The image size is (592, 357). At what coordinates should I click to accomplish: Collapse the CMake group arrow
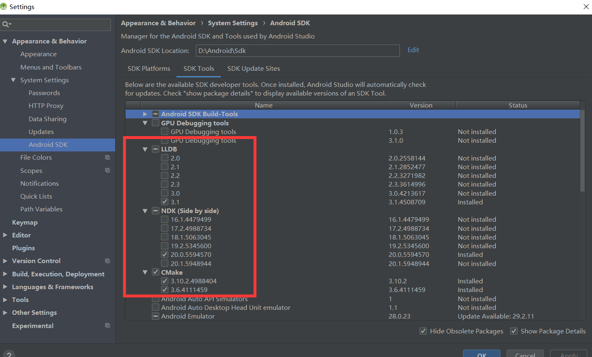pos(145,272)
